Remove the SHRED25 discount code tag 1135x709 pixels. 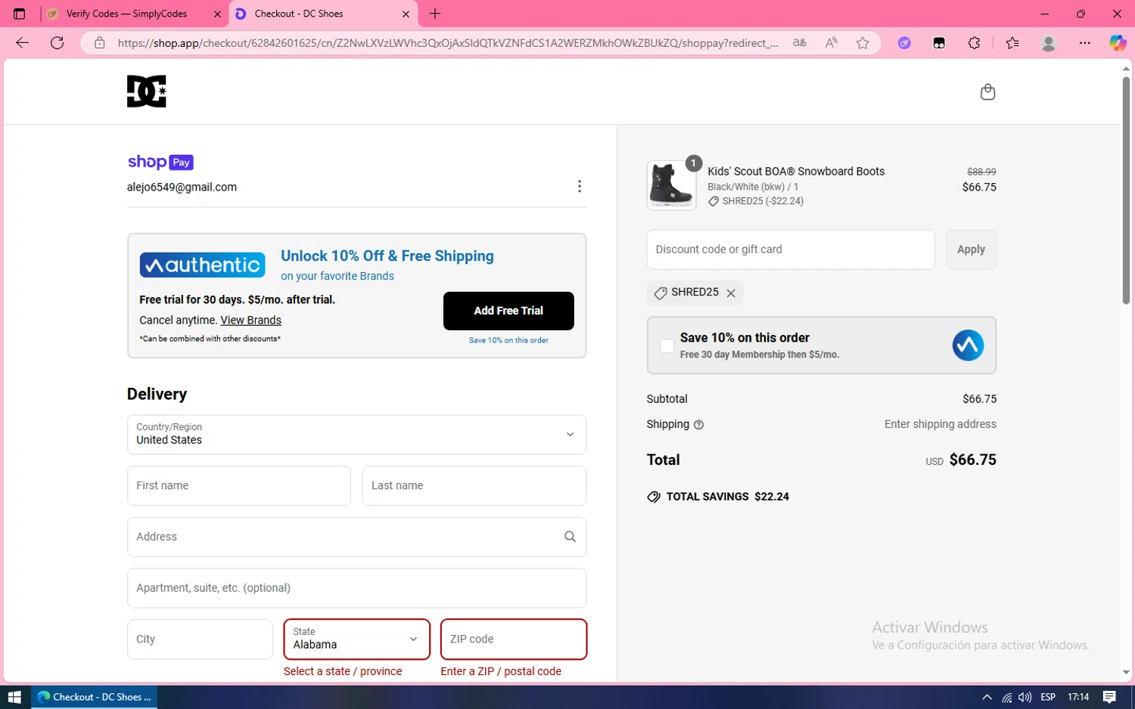[x=731, y=293]
